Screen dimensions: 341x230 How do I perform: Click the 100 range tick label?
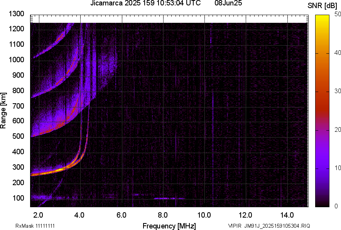tap(18, 198)
